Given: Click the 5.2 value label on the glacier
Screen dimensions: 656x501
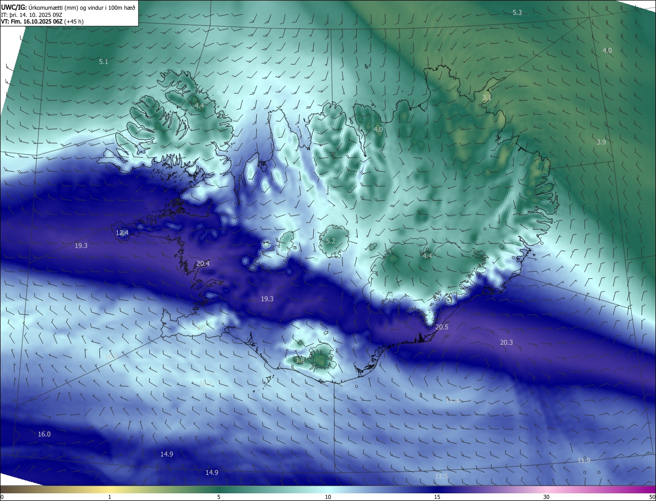Looking at the screenshot, I should click(331, 241).
